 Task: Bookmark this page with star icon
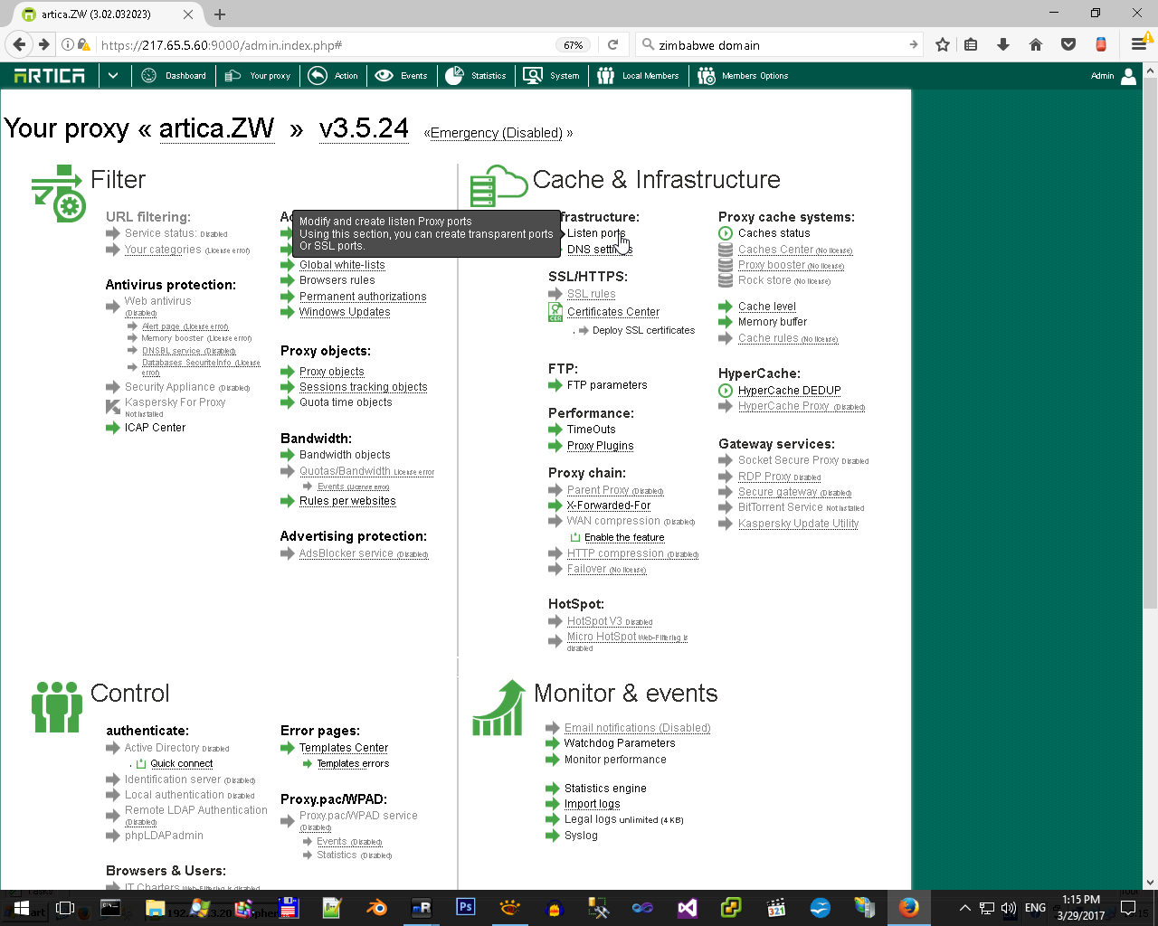[943, 44]
